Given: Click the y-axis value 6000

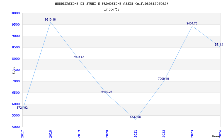Looking at the screenshot, I should (x=16, y=104).
